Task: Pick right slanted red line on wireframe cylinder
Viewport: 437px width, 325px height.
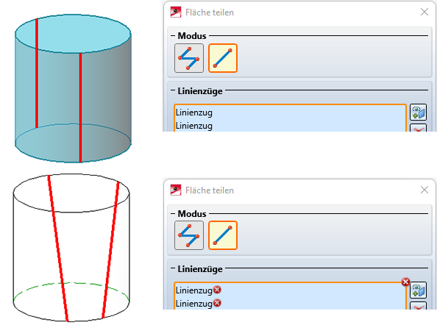Action: (111, 249)
